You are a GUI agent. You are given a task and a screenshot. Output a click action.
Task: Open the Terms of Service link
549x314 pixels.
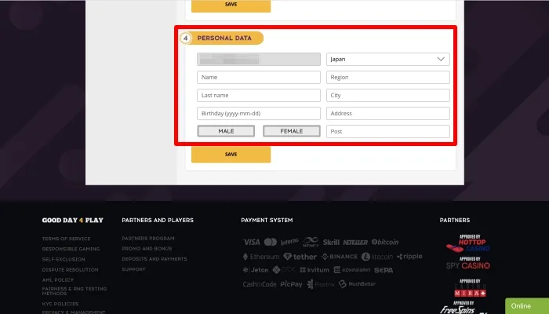pyautogui.click(x=66, y=239)
